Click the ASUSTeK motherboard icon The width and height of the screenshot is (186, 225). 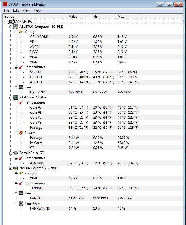16,27
